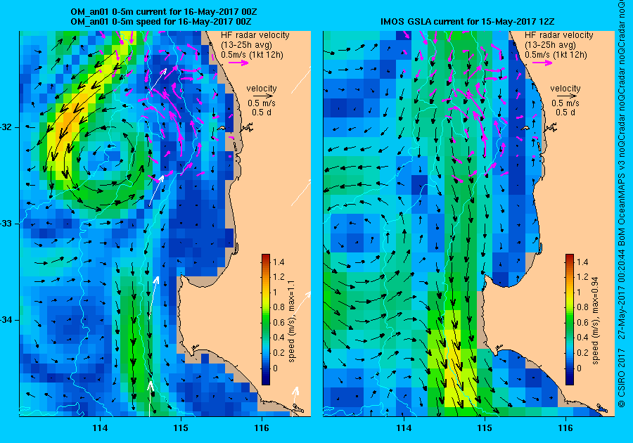Screen dimensions: 633x443
Task: Click 'HF radar velocity' label in right map
Action: pyautogui.click(x=559, y=35)
